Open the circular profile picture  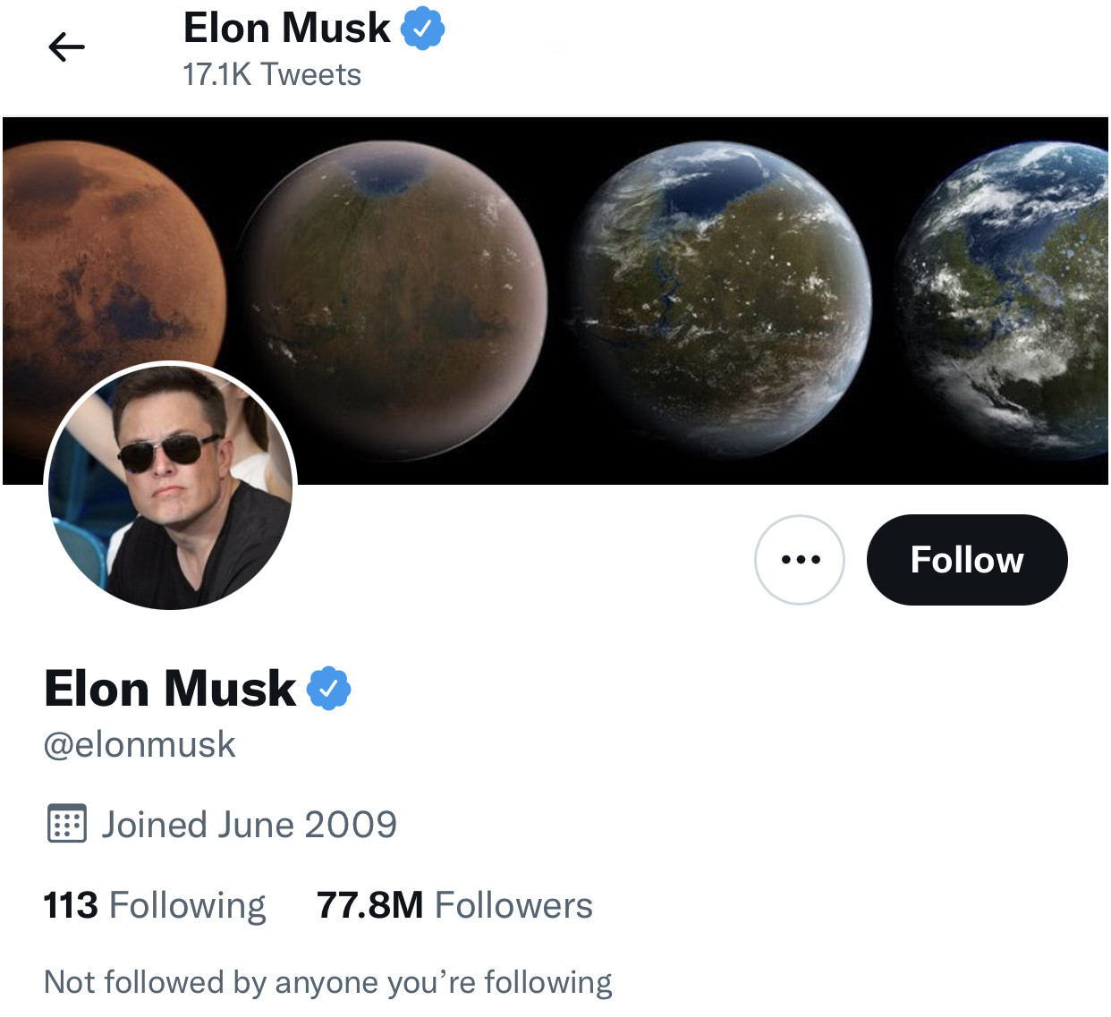[170, 487]
